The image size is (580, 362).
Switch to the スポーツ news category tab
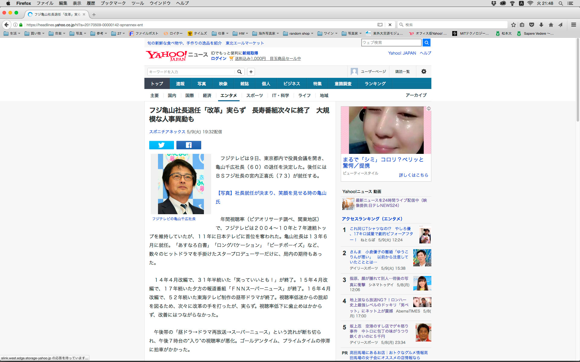click(x=254, y=95)
